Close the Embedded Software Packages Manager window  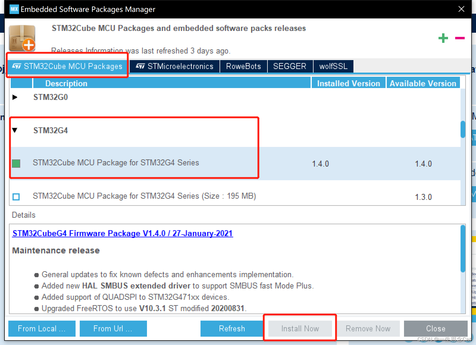461,9
